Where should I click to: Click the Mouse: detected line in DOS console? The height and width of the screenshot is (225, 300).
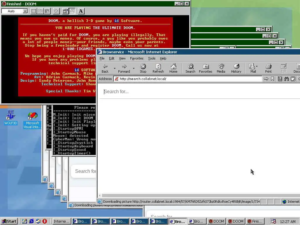pos(71,136)
